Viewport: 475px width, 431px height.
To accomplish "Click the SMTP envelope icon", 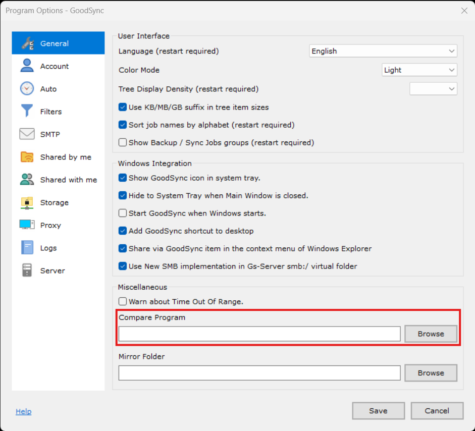I will (x=27, y=134).
